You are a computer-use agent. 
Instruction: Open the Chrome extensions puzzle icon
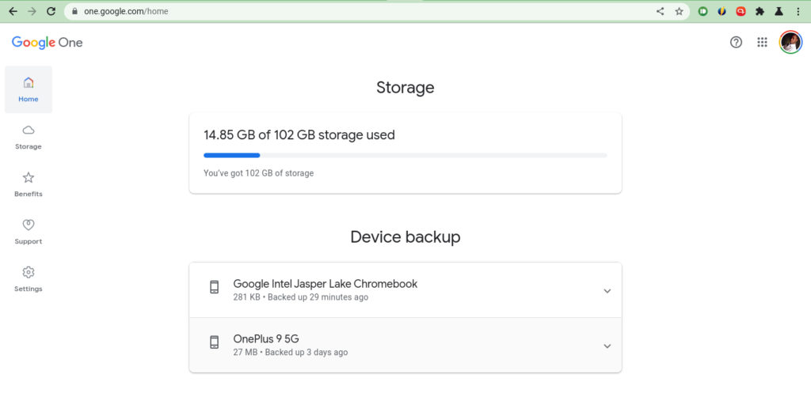760,11
